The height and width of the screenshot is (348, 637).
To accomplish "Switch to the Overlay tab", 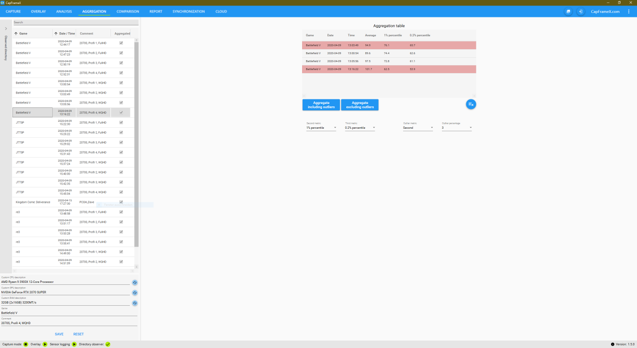I will pyautogui.click(x=38, y=11).
